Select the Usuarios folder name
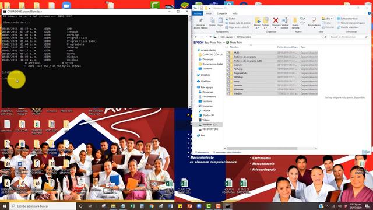Image resolution: width=373 pixels, height=210 pixels. (x=238, y=85)
